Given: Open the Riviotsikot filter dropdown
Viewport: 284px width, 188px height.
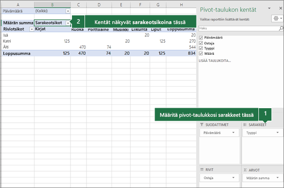Looking at the screenshot, I should coord(32,29).
